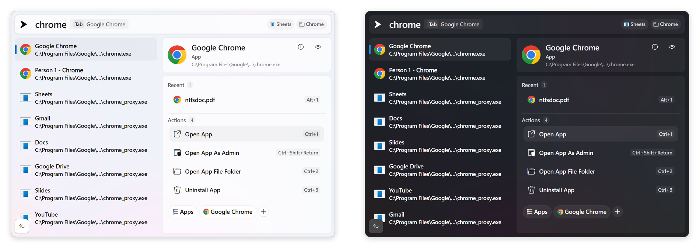700x248 pixels.
Task: Select Google Chrome result in light list
Action: (86, 49)
